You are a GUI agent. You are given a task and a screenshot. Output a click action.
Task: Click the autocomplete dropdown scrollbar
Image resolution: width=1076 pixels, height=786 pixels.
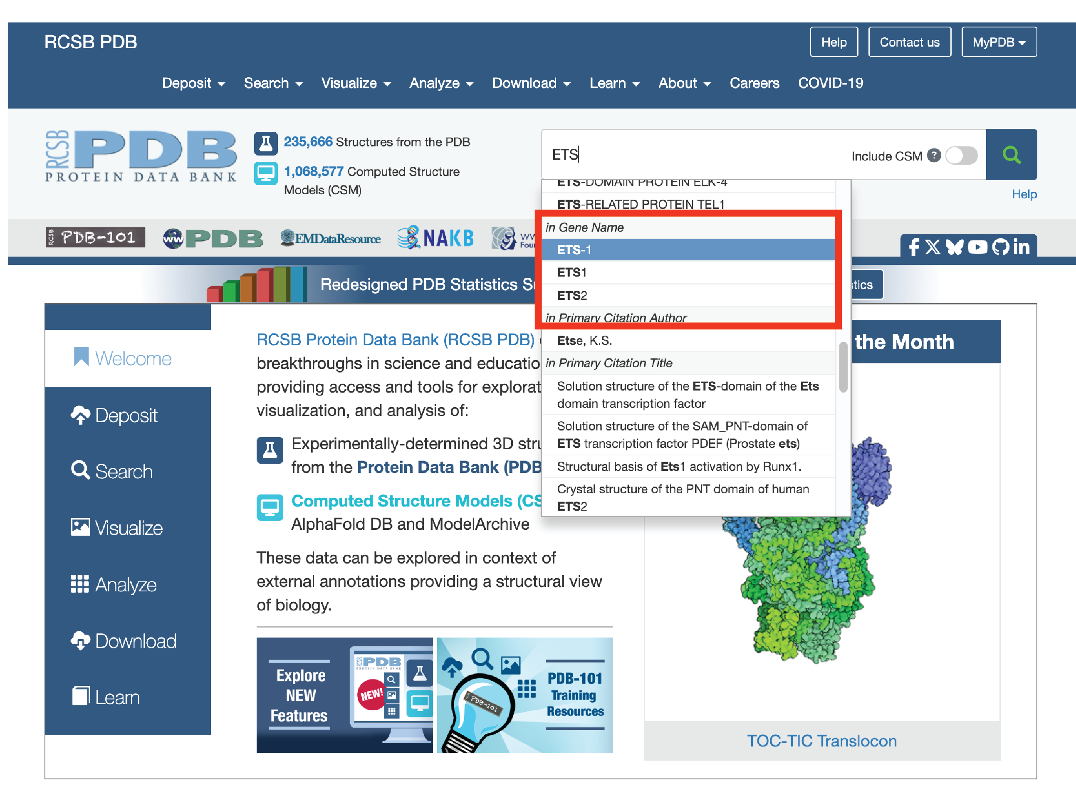843,366
